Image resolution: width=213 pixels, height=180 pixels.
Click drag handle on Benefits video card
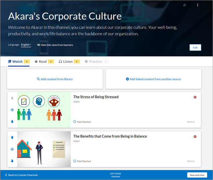click(12, 149)
